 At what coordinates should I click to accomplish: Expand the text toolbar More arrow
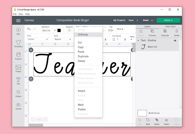point(131,39)
